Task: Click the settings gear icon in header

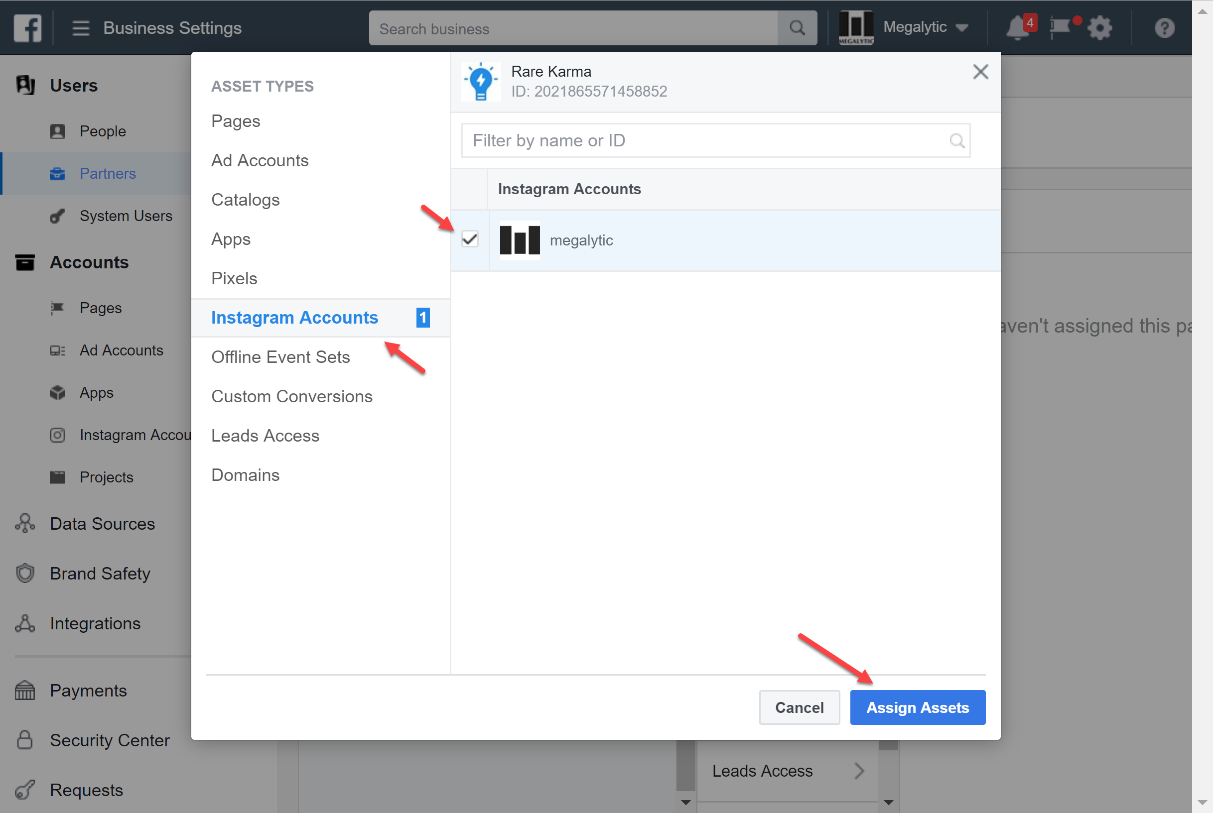Action: (1099, 28)
